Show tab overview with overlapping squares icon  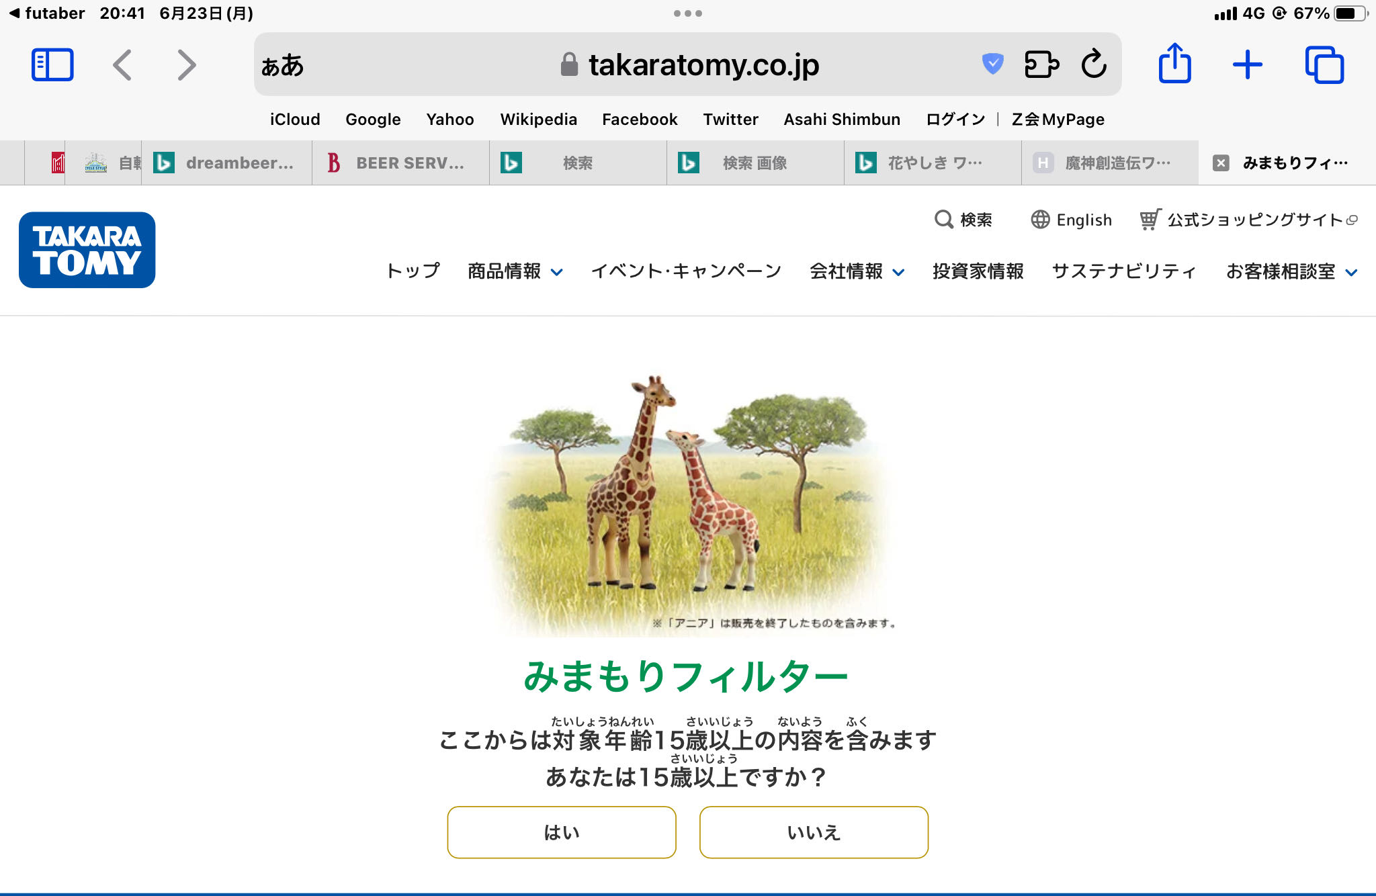(1324, 65)
